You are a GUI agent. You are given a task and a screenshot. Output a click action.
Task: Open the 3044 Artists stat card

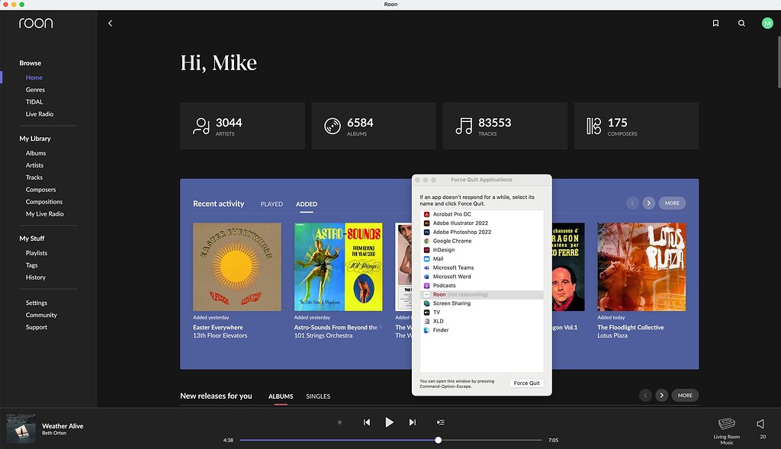[x=243, y=126]
